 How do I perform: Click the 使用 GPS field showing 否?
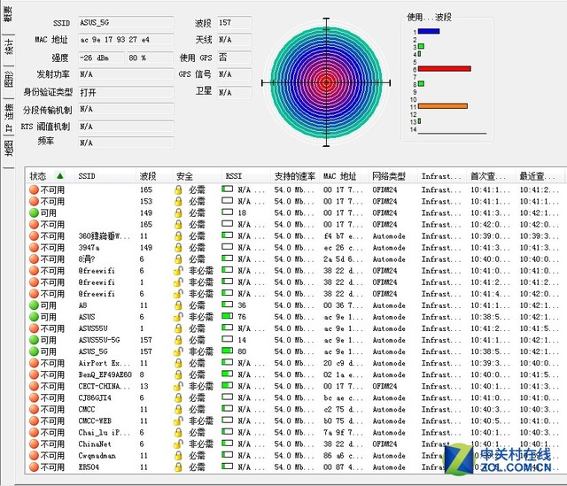[234, 57]
